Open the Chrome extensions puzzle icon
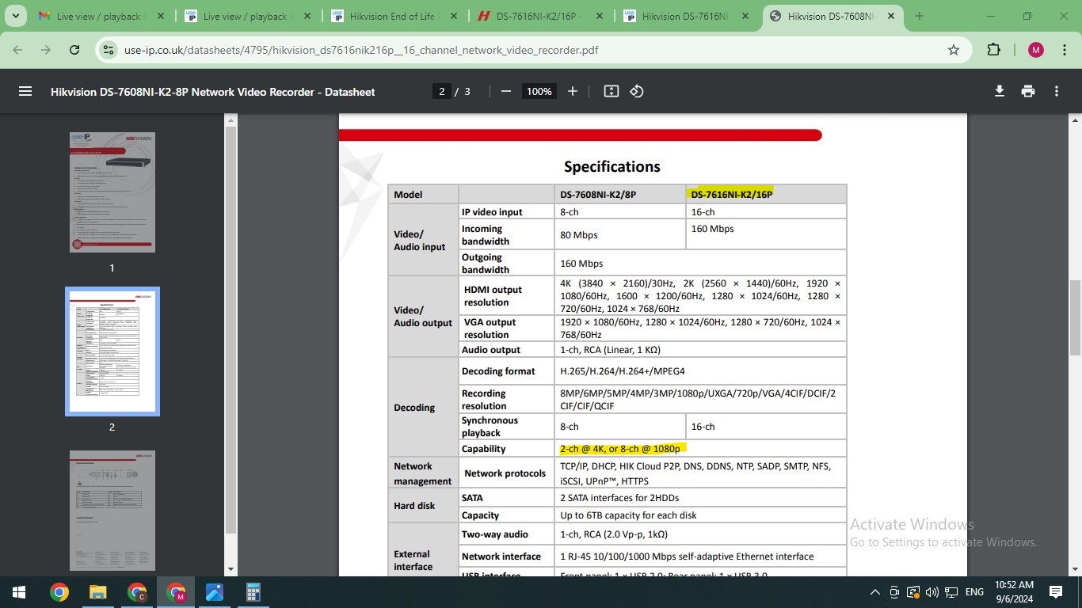This screenshot has height=608, width=1082. pos(993,50)
